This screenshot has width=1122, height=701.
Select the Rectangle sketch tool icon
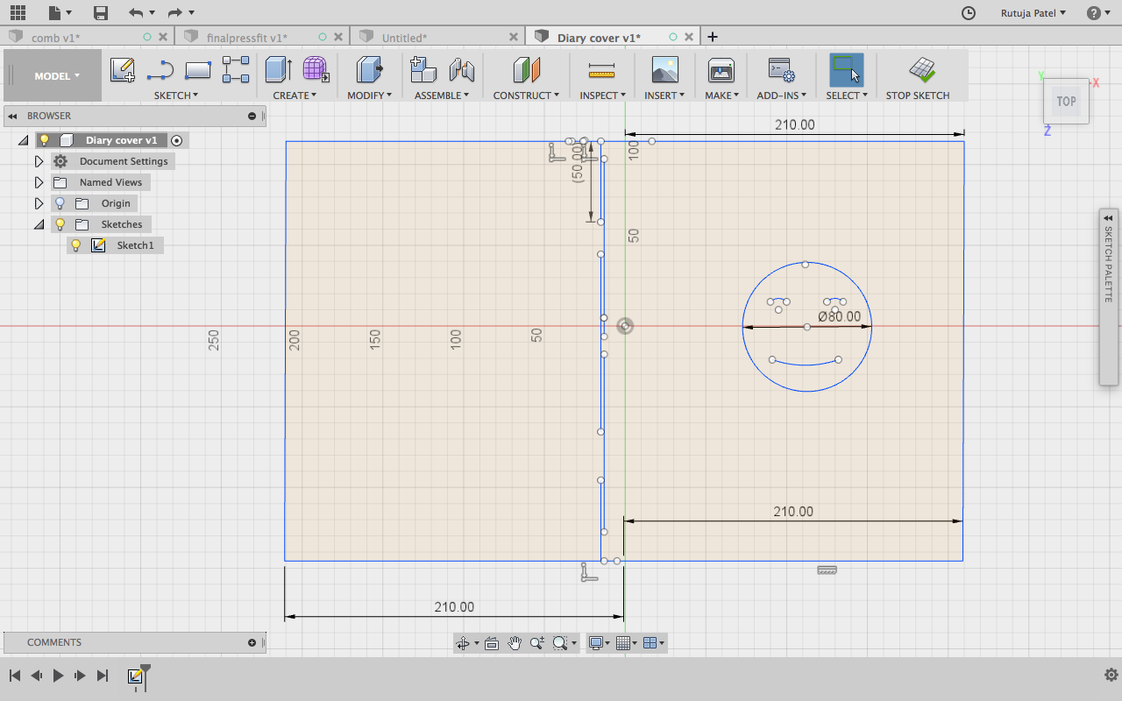coord(198,70)
